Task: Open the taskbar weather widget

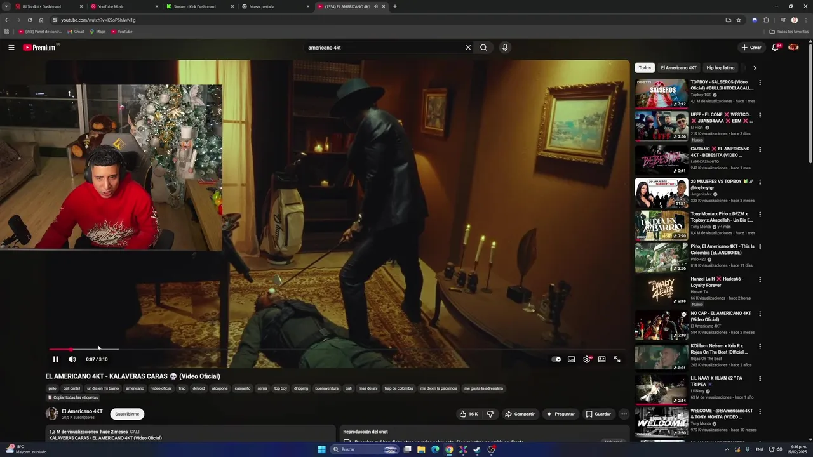Action: click(x=25, y=449)
